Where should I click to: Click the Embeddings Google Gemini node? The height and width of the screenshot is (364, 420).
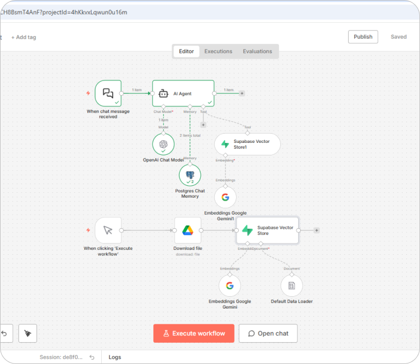click(230, 286)
